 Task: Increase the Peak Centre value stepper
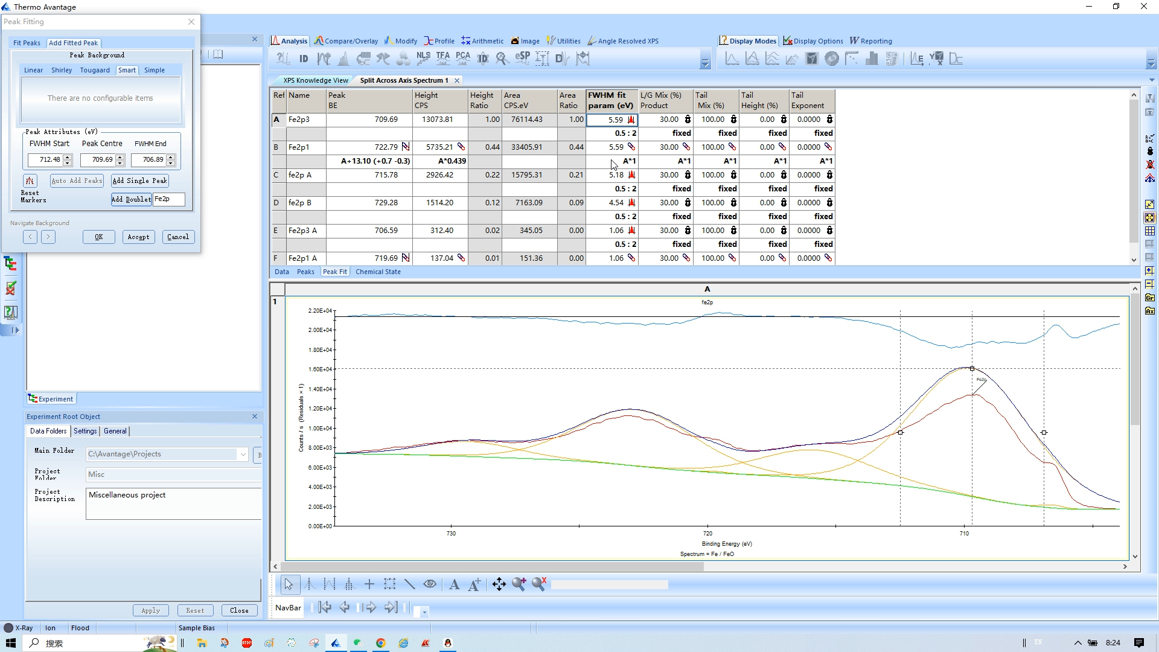120,157
